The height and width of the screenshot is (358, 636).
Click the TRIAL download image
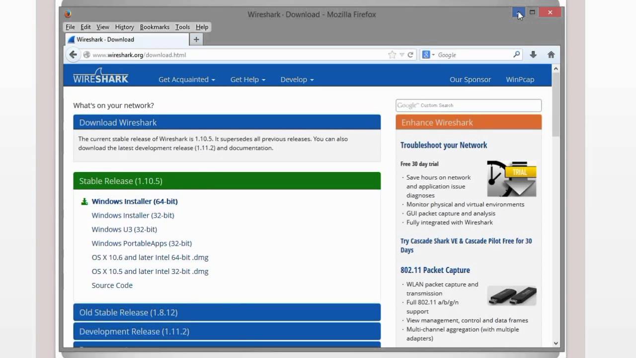point(512,179)
